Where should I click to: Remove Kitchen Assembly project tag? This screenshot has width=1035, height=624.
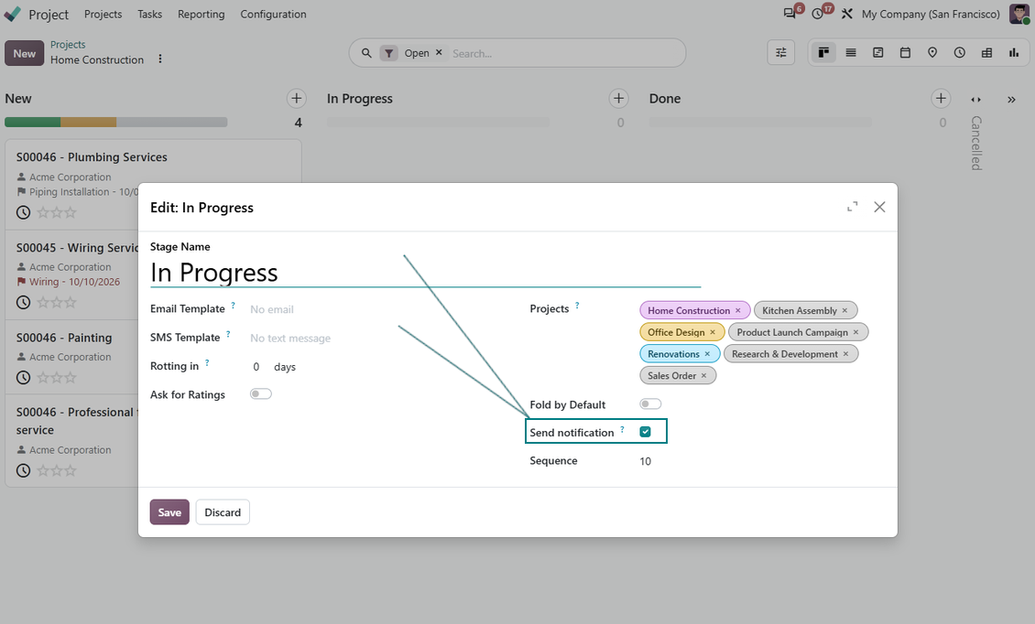[x=844, y=311]
